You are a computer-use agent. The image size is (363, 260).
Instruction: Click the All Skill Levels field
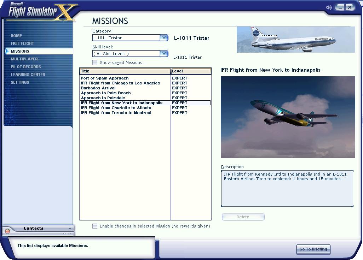coord(126,54)
